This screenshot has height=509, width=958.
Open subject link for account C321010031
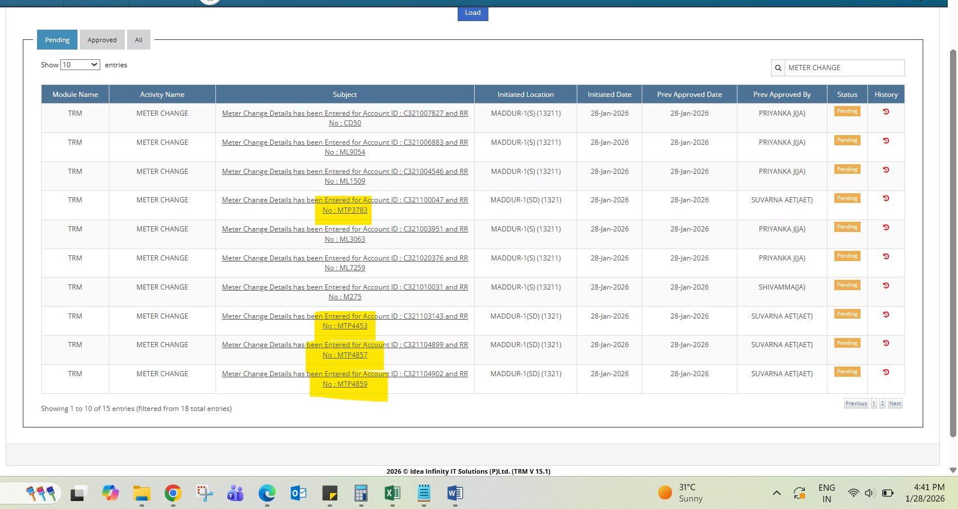345,287
